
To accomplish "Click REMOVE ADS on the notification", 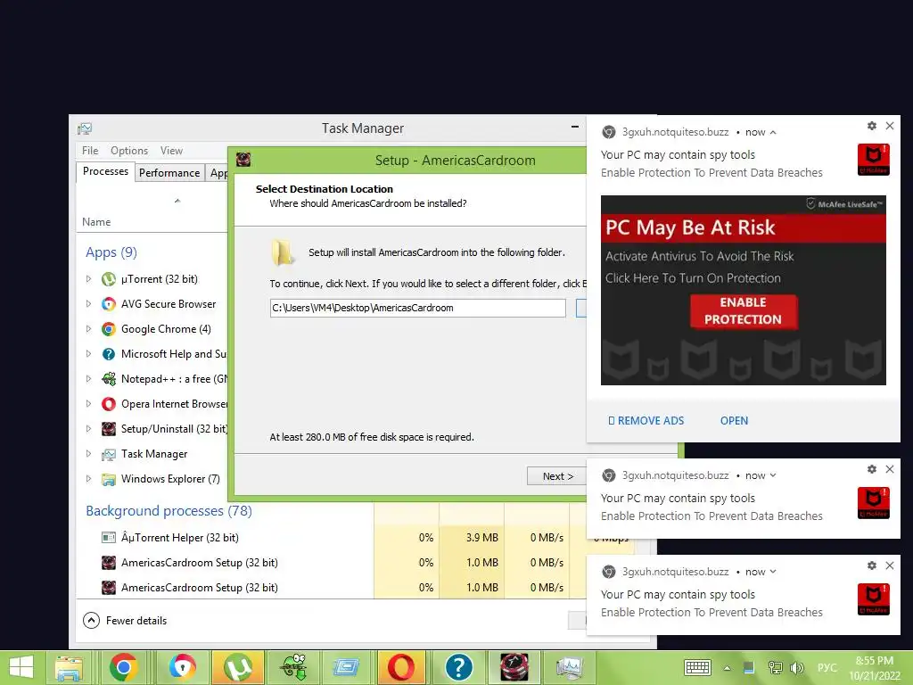I will click(x=646, y=421).
